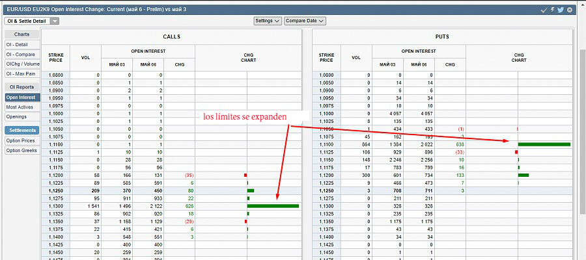The width and height of the screenshot is (586, 260).
Task: Open the Option Prices page
Action: (21, 140)
